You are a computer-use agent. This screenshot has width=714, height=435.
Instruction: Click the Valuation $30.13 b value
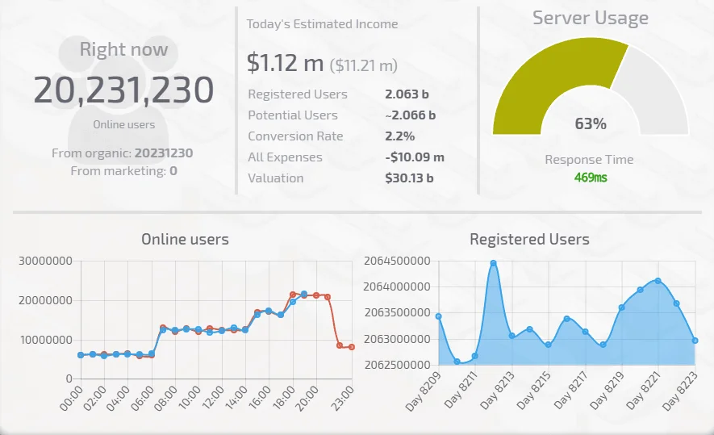[409, 178]
